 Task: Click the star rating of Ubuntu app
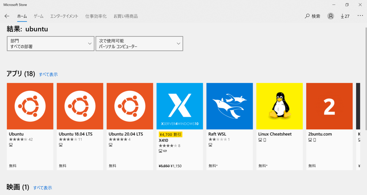18,139
